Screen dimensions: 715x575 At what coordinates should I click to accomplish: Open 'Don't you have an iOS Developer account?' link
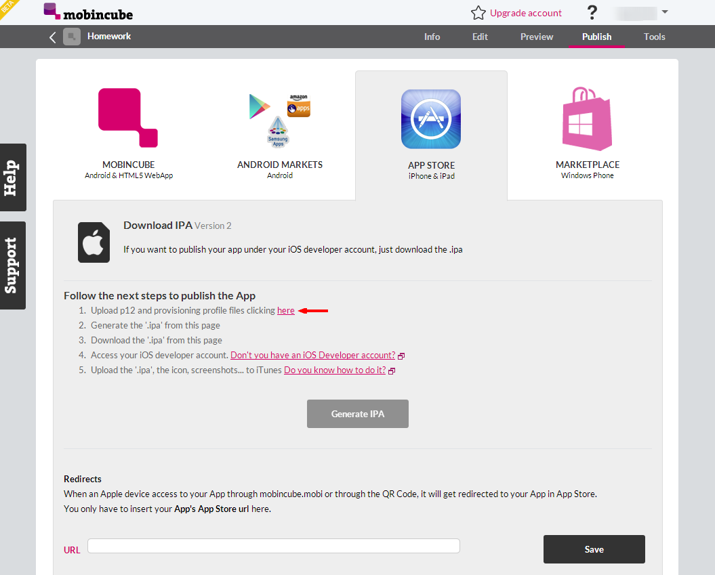(313, 355)
